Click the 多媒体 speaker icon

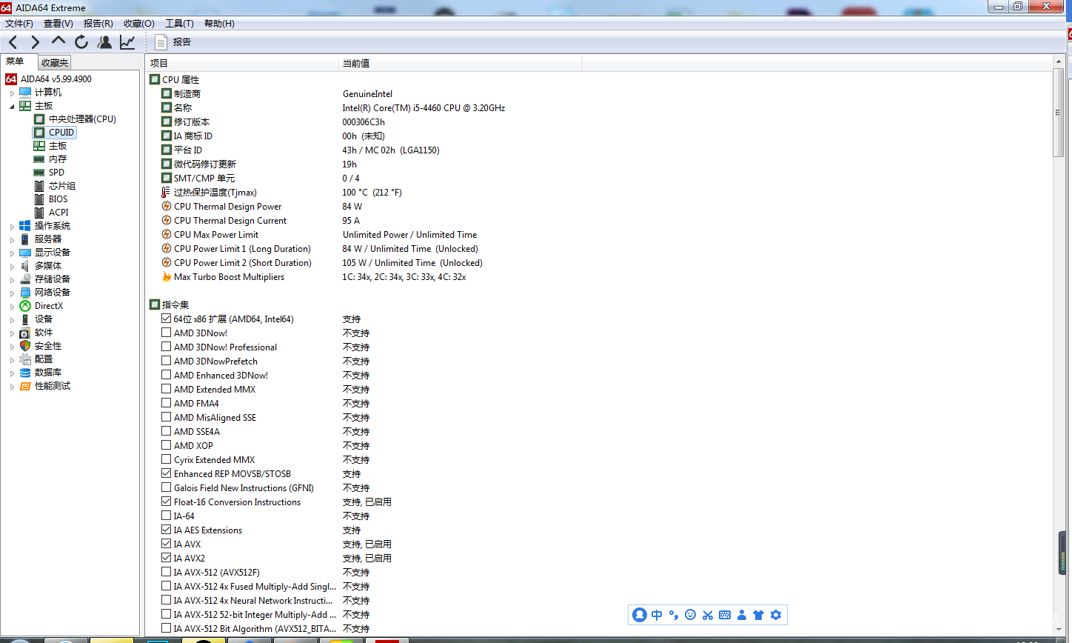(x=25, y=266)
